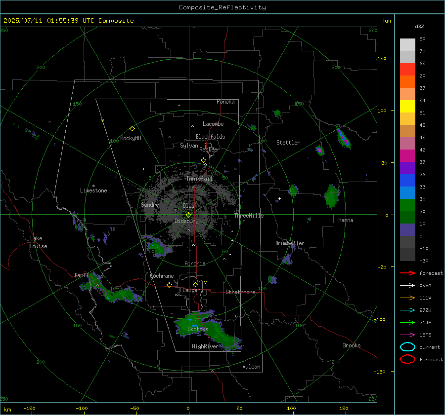
Task: Click the green echo cell northwest of Hanna
Action: pos(331,196)
